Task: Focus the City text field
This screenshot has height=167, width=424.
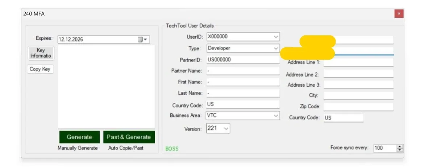Action: 358,96
